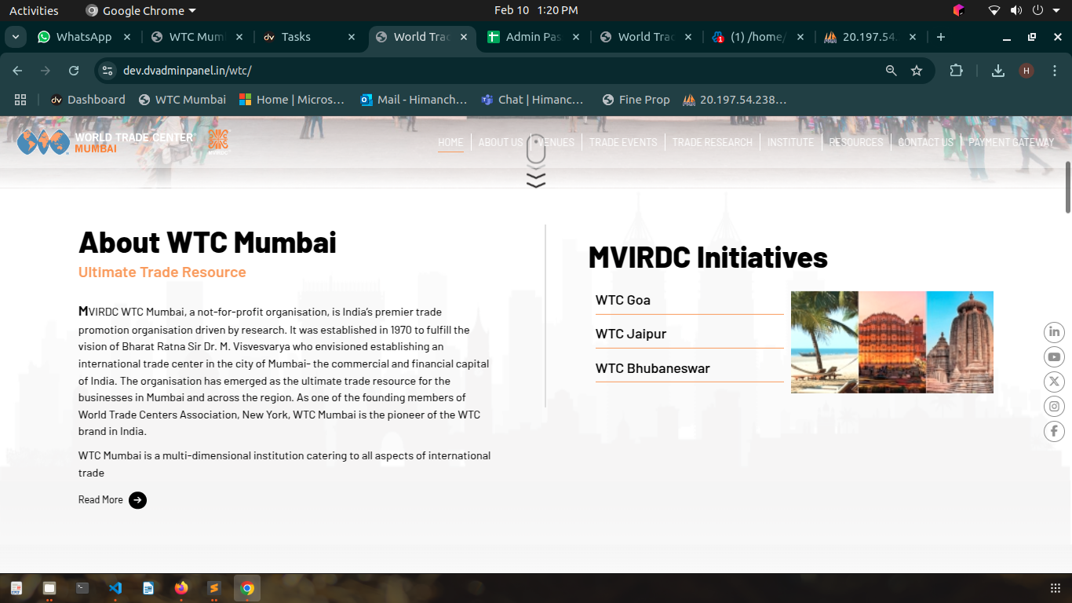Open the X (Twitter) social icon
1072x603 pixels.
pyautogui.click(x=1054, y=382)
